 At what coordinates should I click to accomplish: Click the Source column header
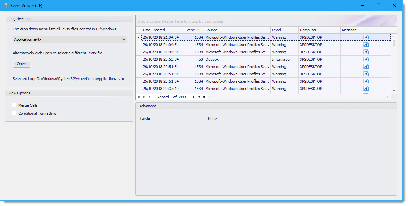(237, 30)
